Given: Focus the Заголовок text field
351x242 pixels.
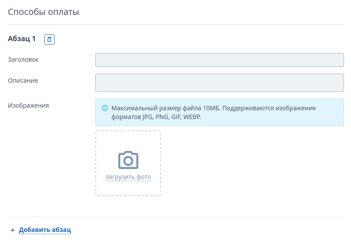Looking at the screenshot, I should 219,60.
